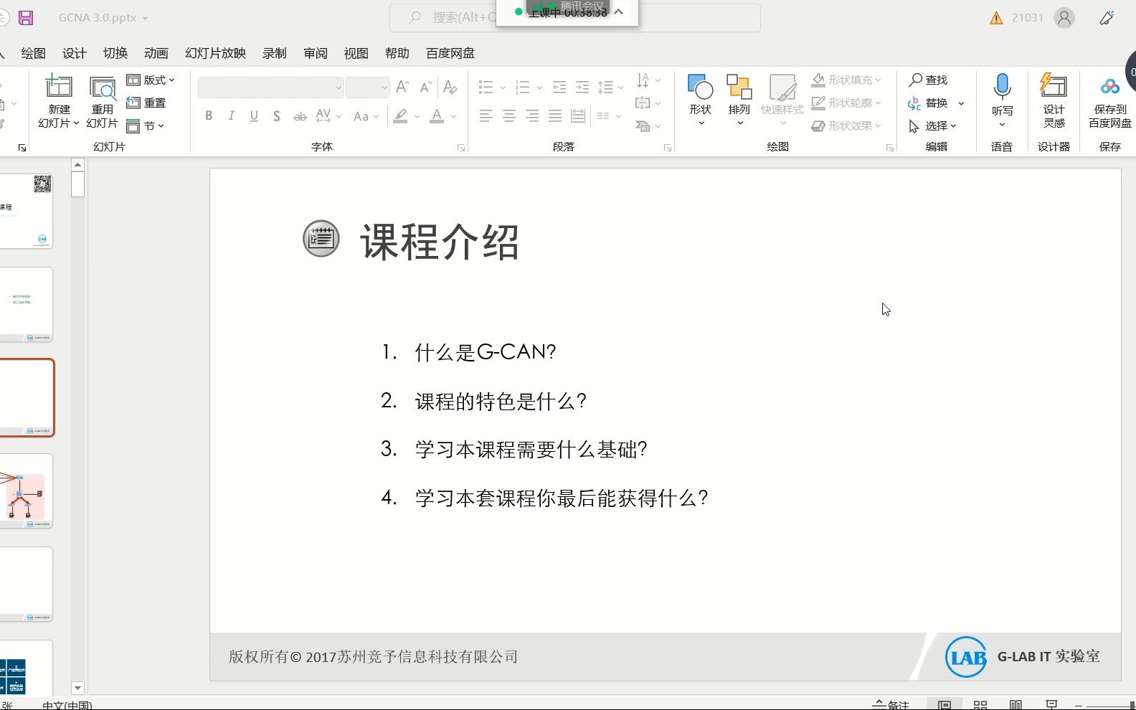Open the 切换 Transitions ribbon tab
The width and height of the screenshot is (1136, 710).
point(115,53)
